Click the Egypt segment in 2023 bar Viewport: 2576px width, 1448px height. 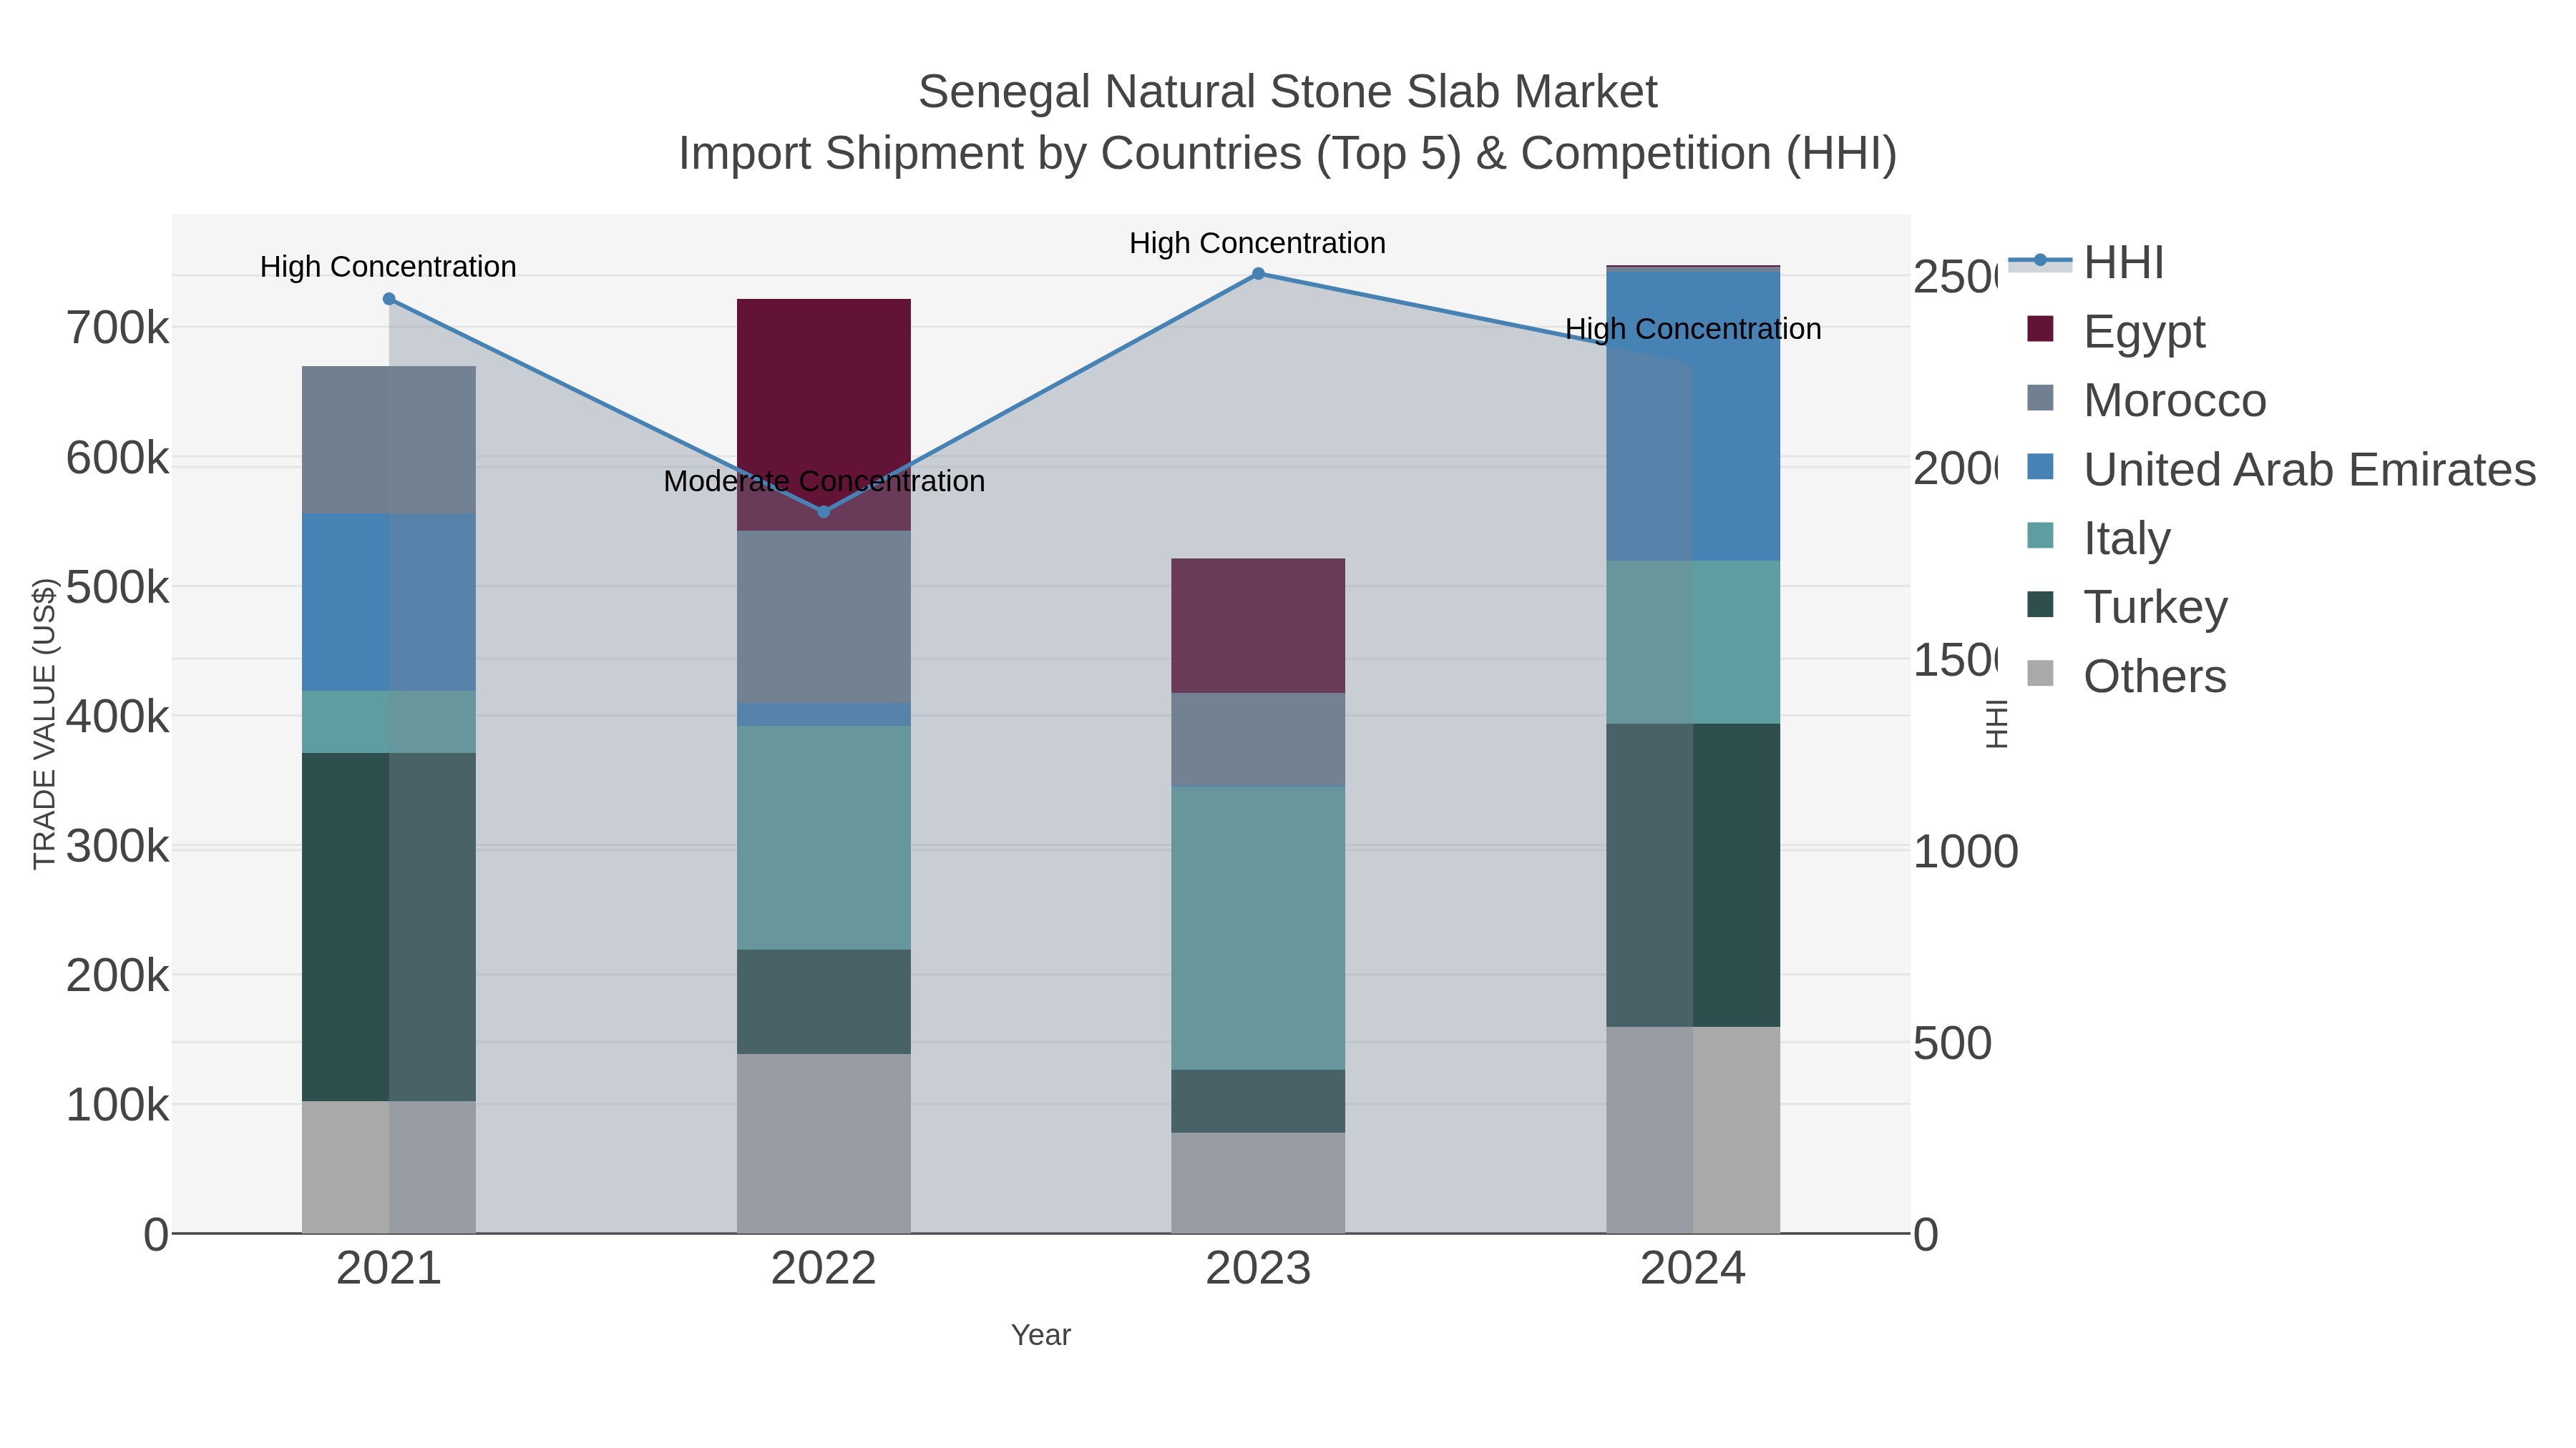[x=1258, y=626]
